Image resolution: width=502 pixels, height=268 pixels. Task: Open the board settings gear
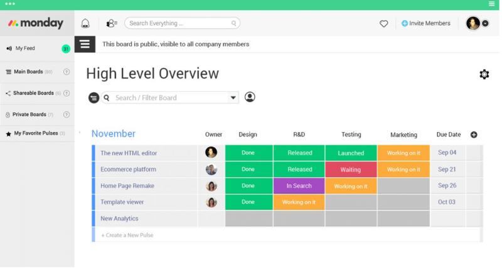pyautogui.click(x=484, y=74)
